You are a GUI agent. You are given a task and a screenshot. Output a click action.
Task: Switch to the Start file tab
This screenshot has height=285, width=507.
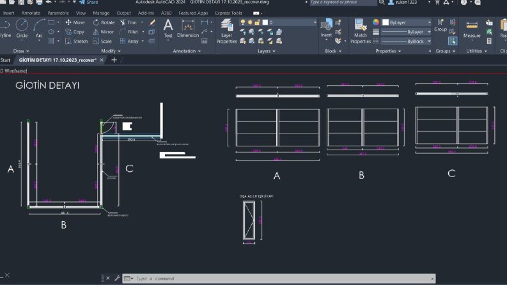tap(5, 60)
